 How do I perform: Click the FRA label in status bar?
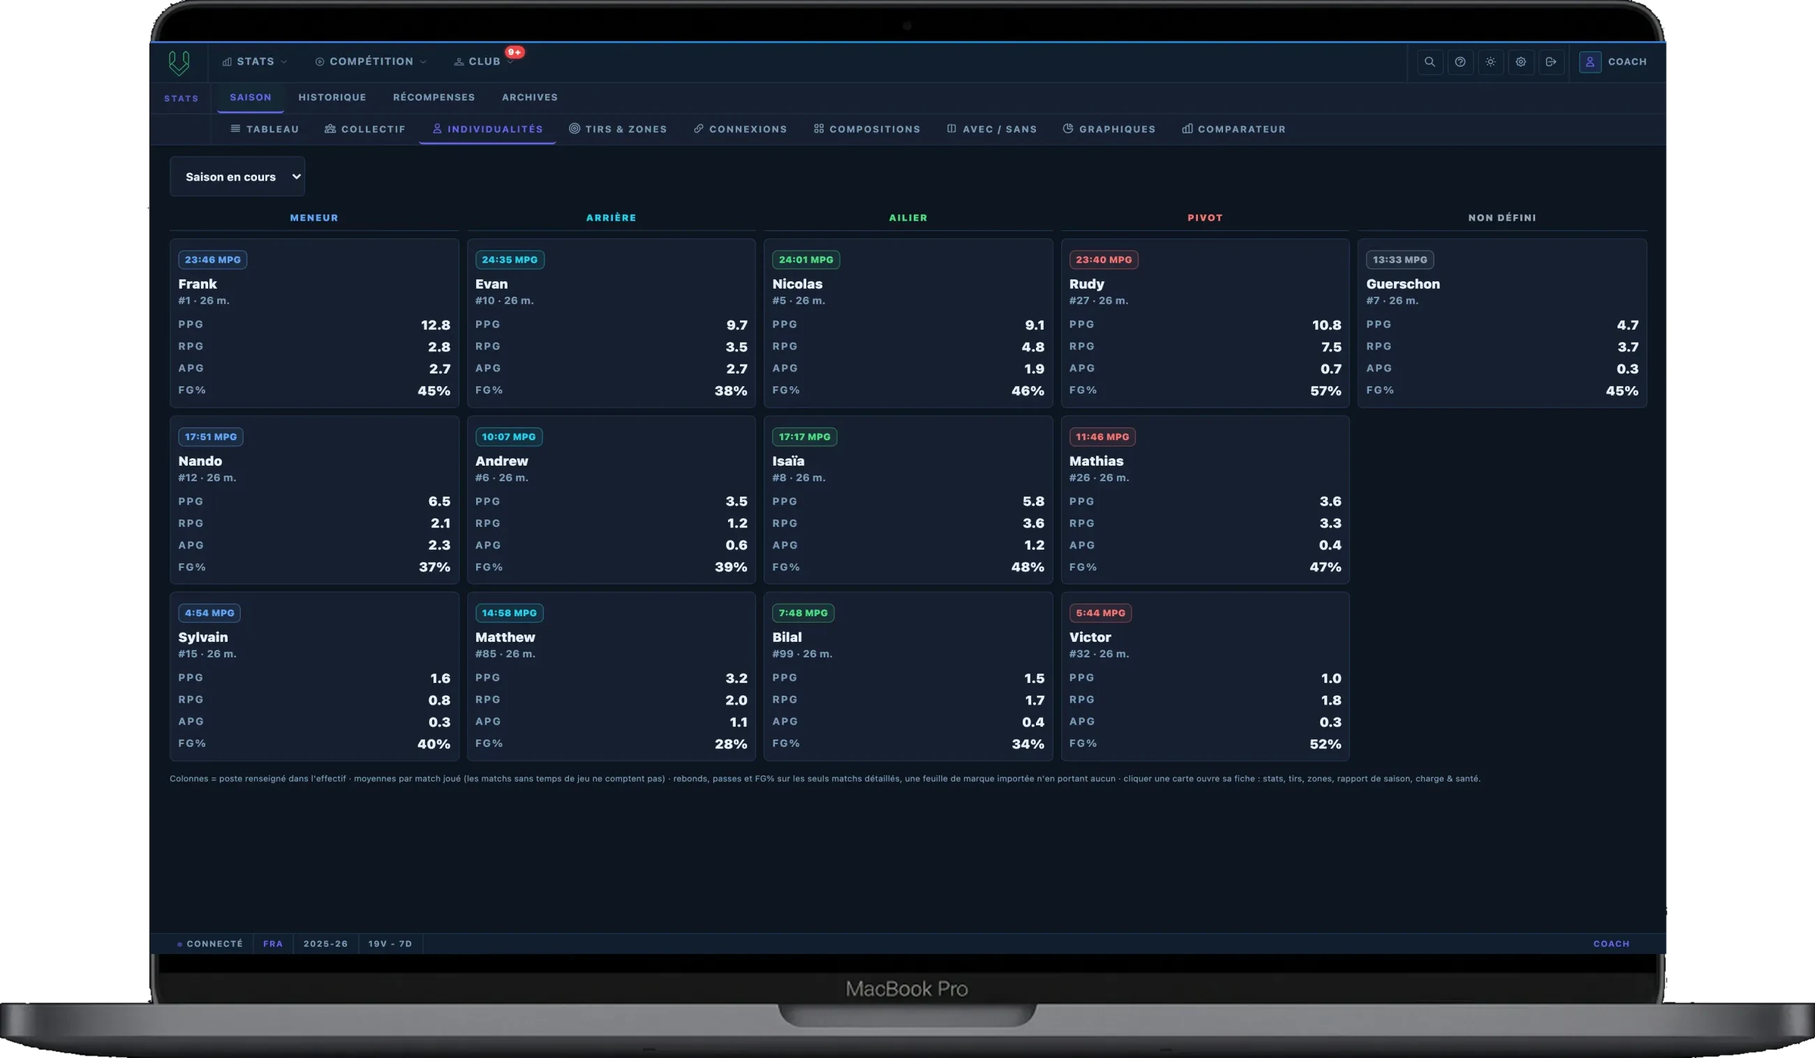(273, 944)
